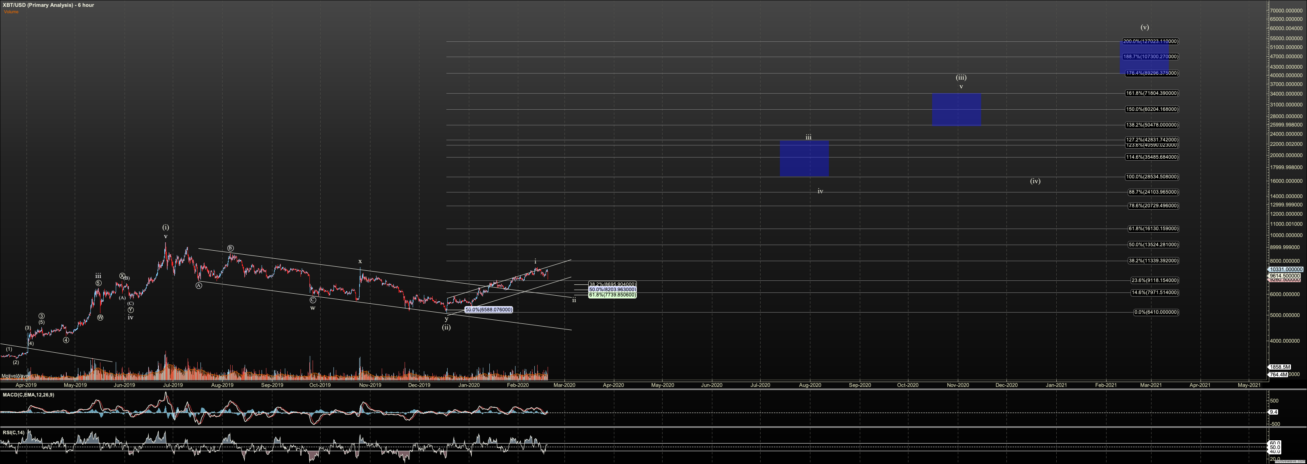This screenshot has height=464, width=1307.
Task: Select the 50.0%(13524.281000) Fibonacci label
Action: click(x=1153, y=245)
